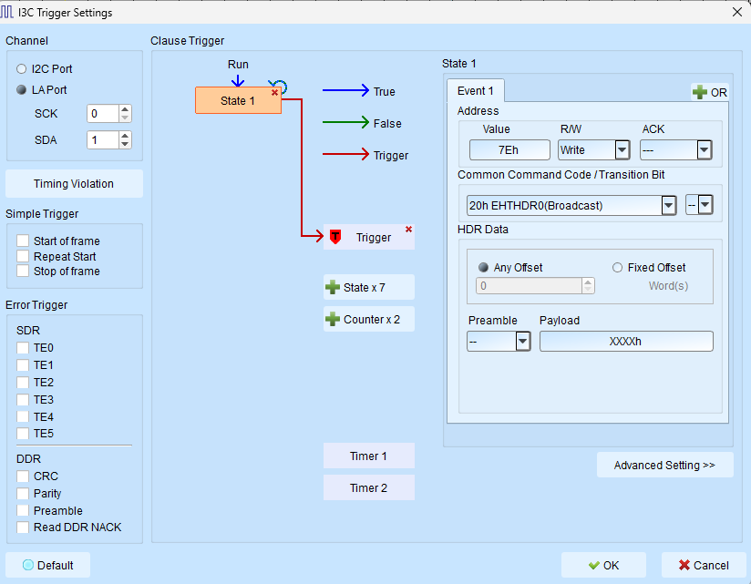The height and width of the screenshot is (584, 751).
Task: Click the blue True arrow legend
Action: click(345, 90)
